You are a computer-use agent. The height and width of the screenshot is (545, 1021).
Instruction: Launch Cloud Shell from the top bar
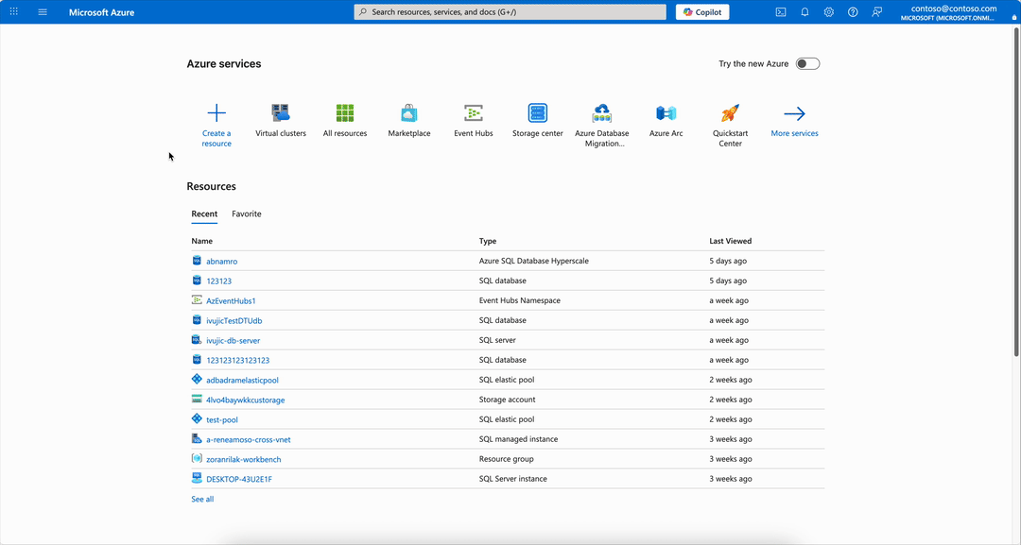pos(780,11)
